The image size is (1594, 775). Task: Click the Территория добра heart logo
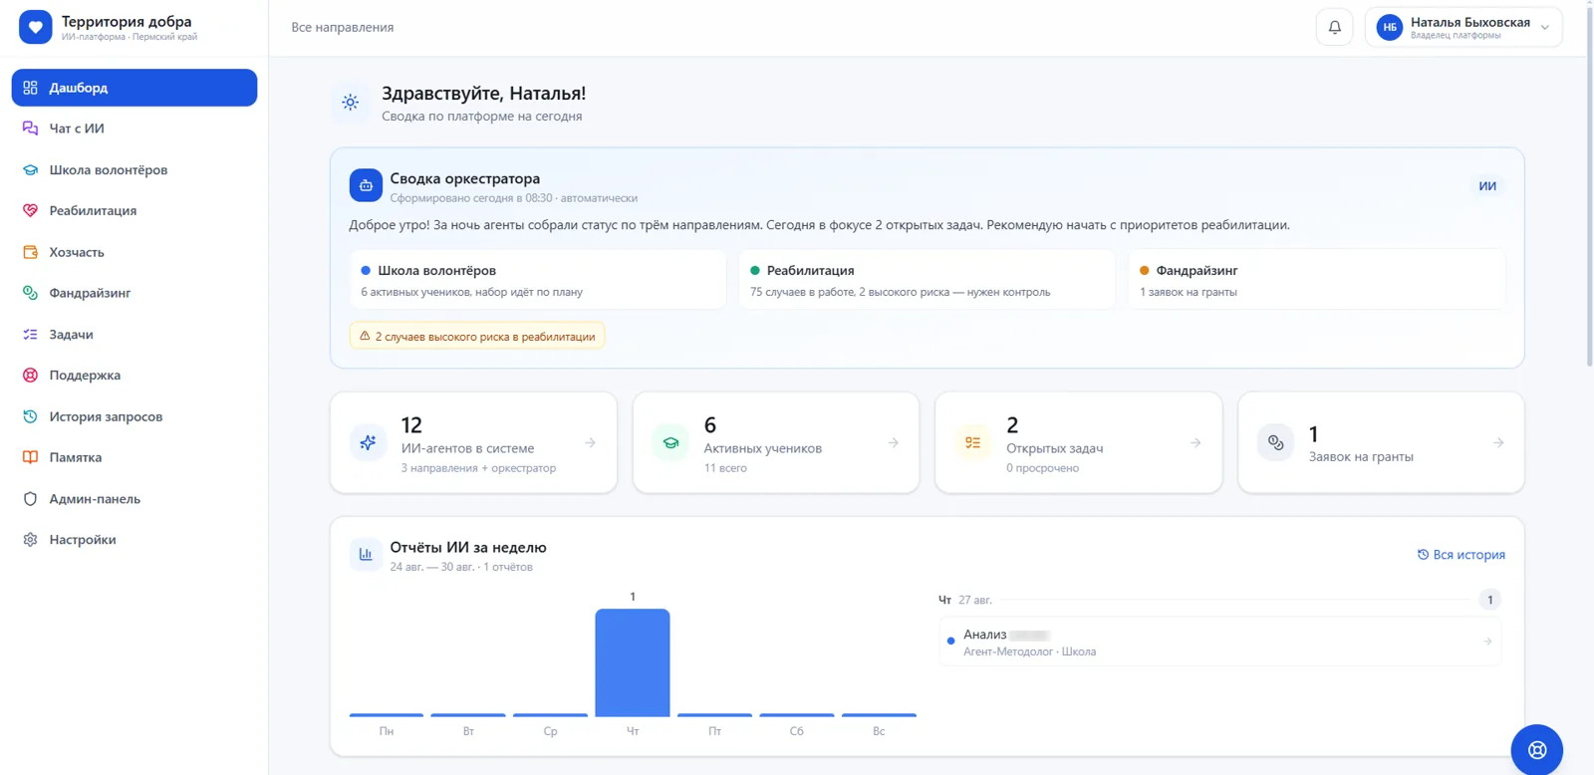pos(35,28)
